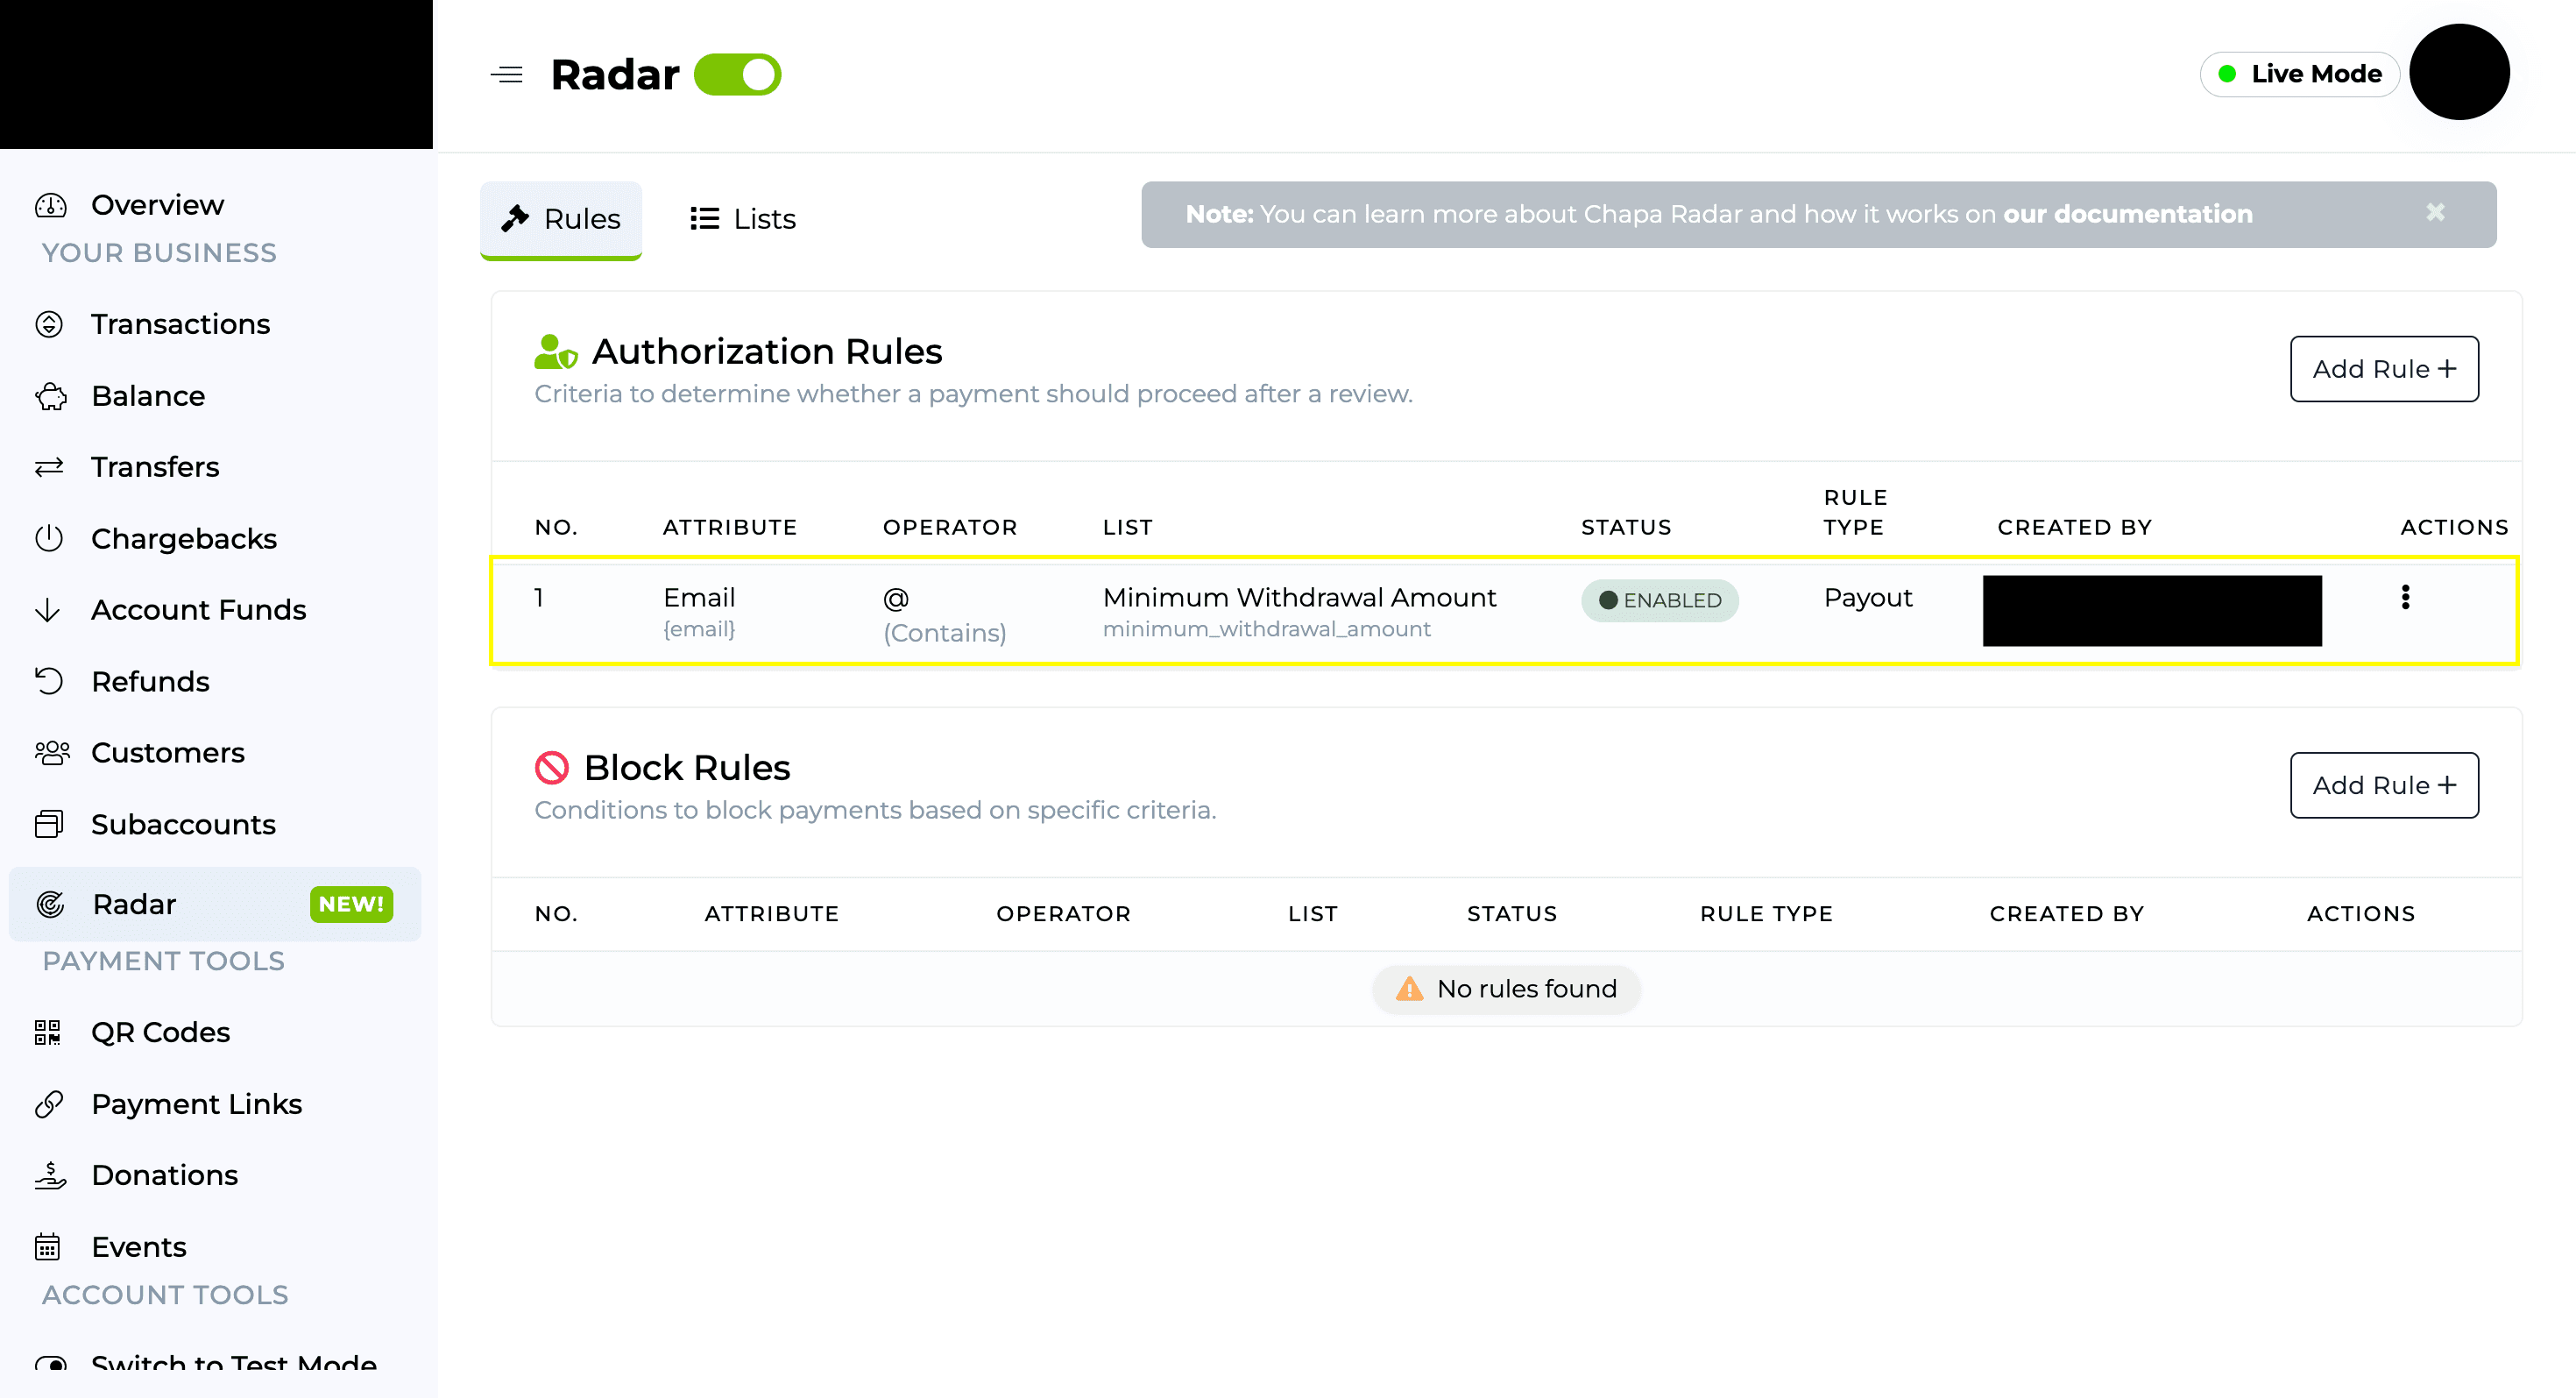Screen dimensions: 2576x1398
Task: Click Switch to Test Mode toggle
Action: coord(51,1363)
